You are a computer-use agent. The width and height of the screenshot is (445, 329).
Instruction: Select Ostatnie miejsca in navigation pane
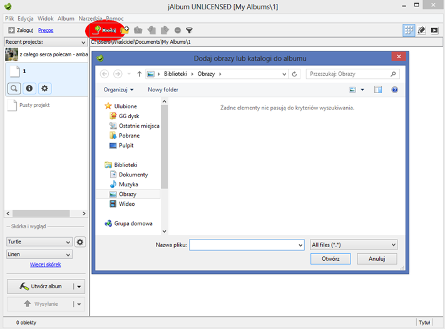pos(135,126)
